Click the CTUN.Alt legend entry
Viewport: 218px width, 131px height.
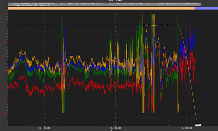(29, 5)
